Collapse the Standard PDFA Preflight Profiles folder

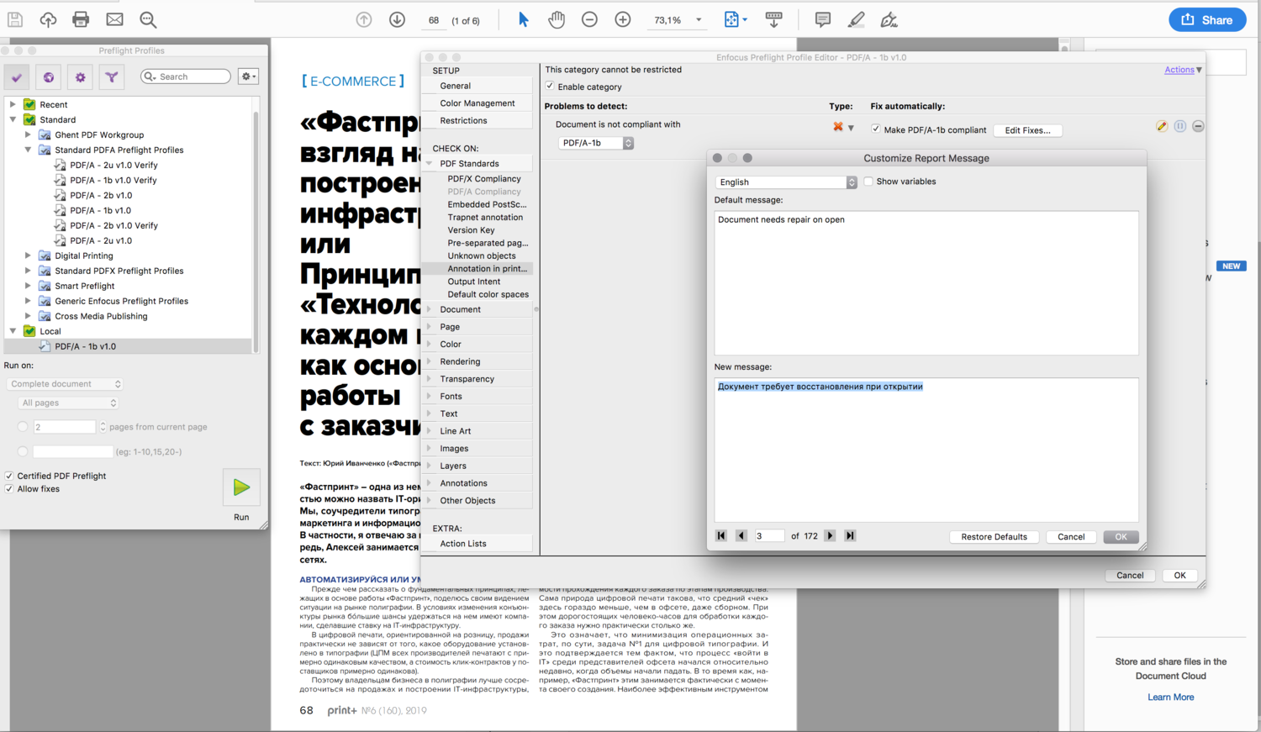tap(28, 150)
